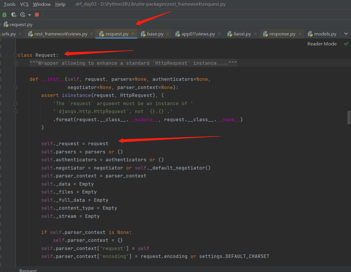Collapse the class Request code block

point(16,55)
